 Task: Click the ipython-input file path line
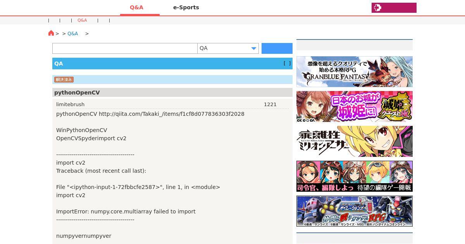(x=138, y=187)
